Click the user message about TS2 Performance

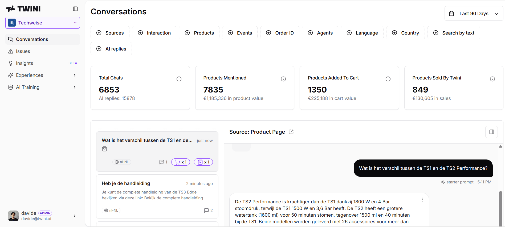[423, 168]
